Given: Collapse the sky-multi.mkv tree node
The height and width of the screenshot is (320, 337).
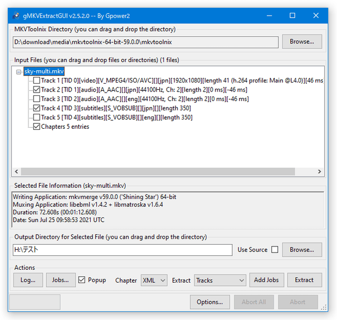Looking at the screenshot, I should [19, 72].
